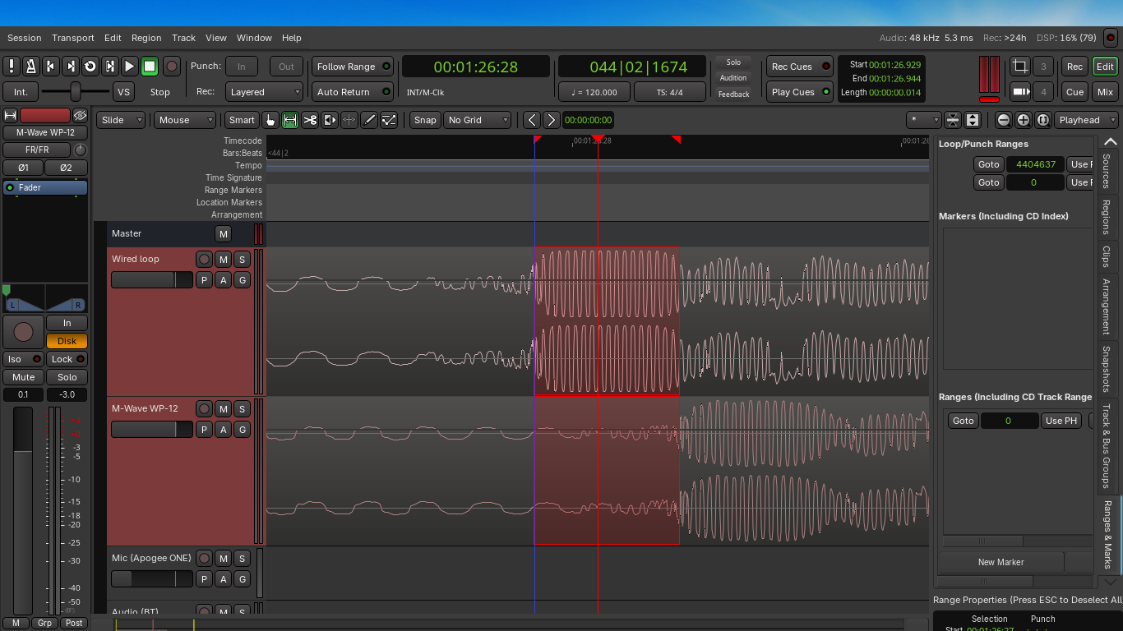Open the Mouse edit point dropdown

tap(186, 120)
